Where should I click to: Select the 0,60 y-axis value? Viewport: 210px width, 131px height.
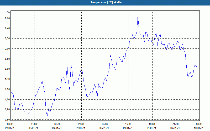[x=7, y=120]
